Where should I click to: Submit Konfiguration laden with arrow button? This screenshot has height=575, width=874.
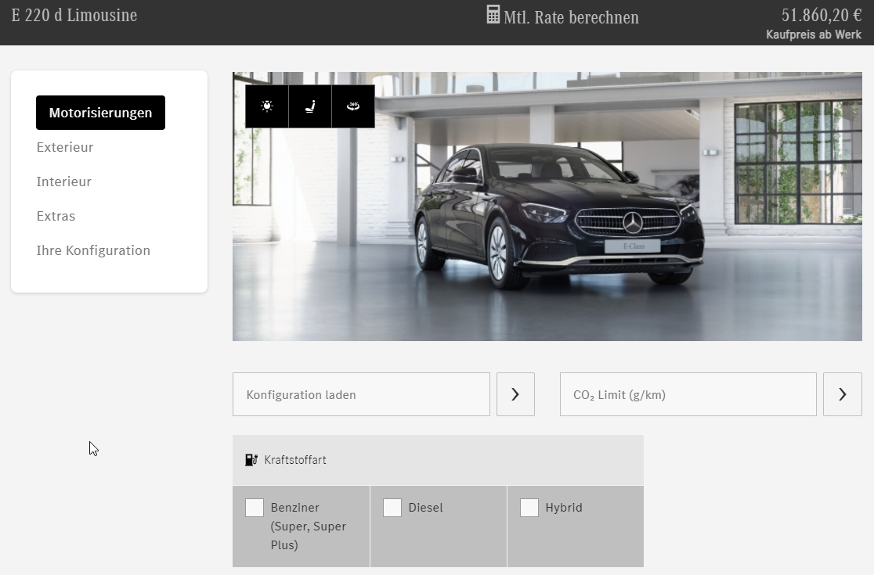coord(515,394)
